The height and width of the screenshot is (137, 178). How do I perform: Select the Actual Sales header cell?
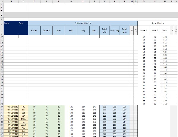[158, 23]
